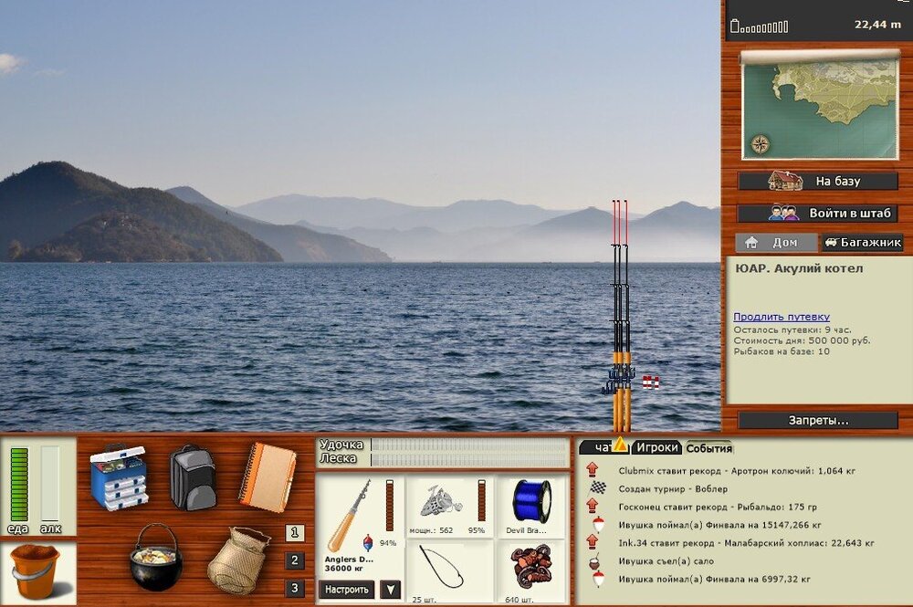
Task: Click the black cooking pot
Action: 155,557
